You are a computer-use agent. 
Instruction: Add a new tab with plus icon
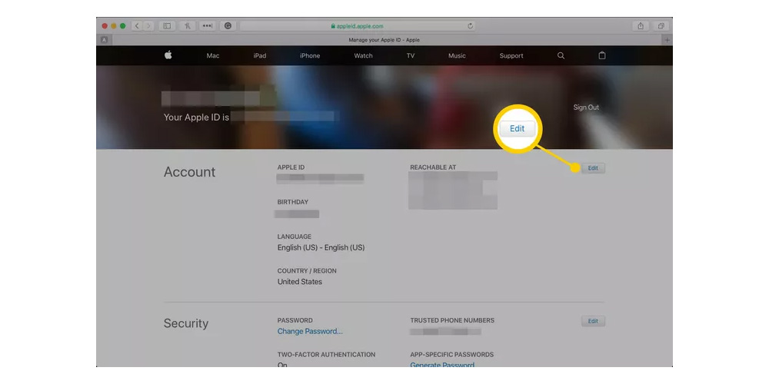click(667, 40)
